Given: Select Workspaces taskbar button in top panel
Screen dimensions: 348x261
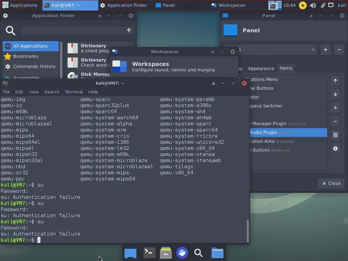Looking at the screenshot, I should [228, 5].
